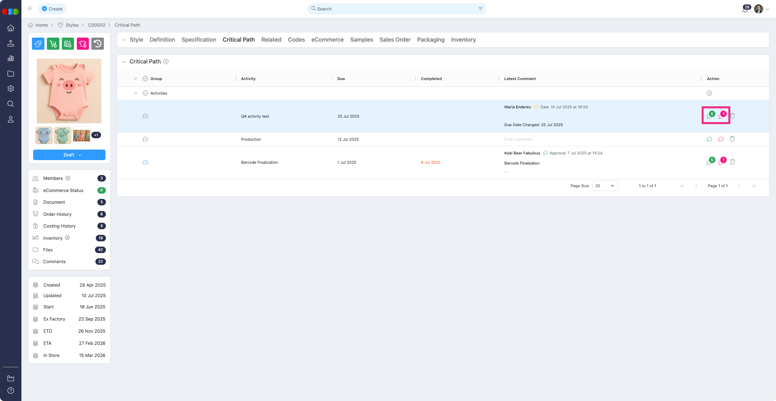Click pink comment icon on Barcode Finalization row
The width and height of the screenshot is (776, 401).
tap(721, 162)
